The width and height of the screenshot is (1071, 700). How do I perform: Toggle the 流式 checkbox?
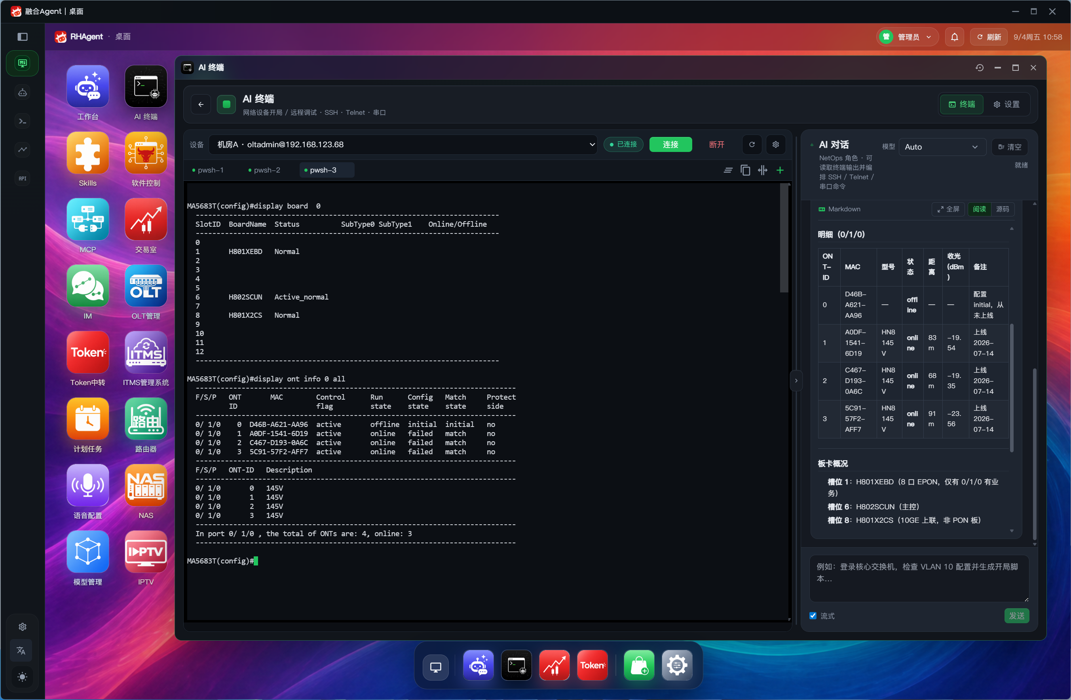point(813,616)
